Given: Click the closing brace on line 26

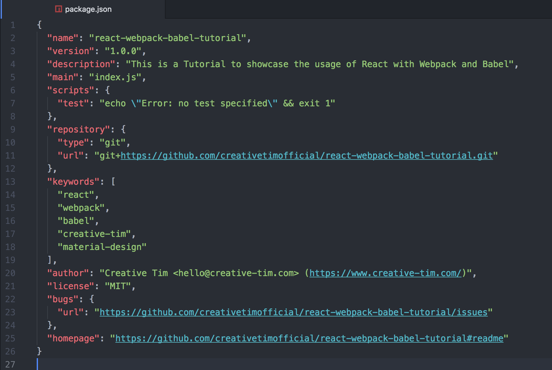Looking at the screenshot, I should [39, 351].
